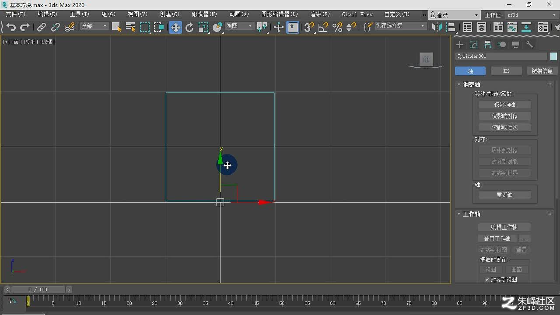The width and height of the screenshot is (560, 315).
Task: Click the Undo arrow icon
Action: [11, 28]
